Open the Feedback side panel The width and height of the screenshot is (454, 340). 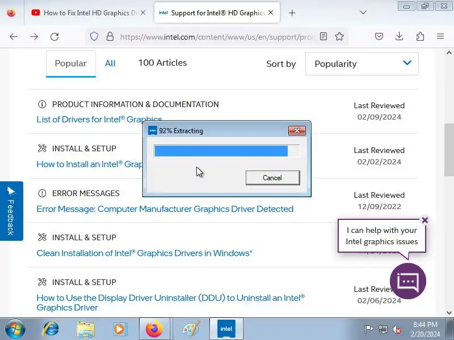point(11,211)
